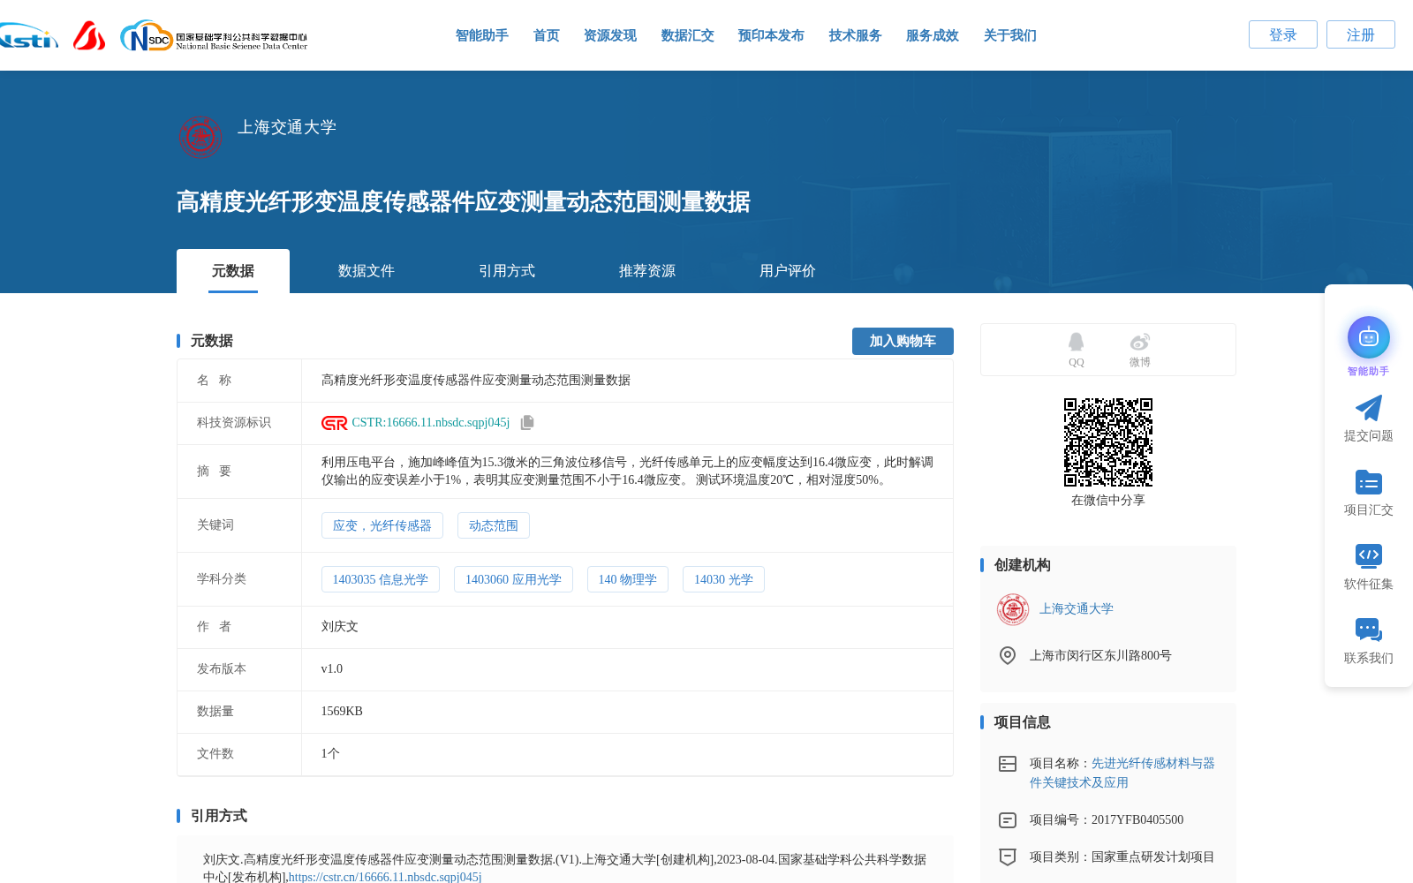This screenshot has width=1413, height=883.
Task: Click the 注册 button
Action: click(1360, 34)
